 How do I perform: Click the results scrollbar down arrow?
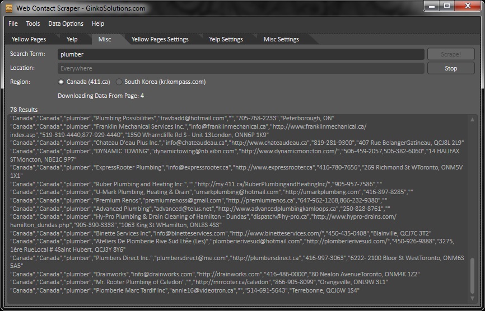(472, 298)
